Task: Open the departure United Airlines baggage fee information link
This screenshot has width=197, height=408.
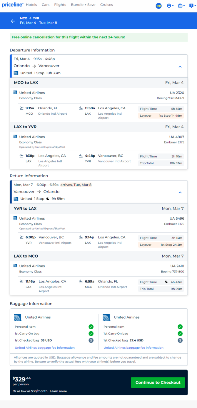Action: [x=45, y=348]
